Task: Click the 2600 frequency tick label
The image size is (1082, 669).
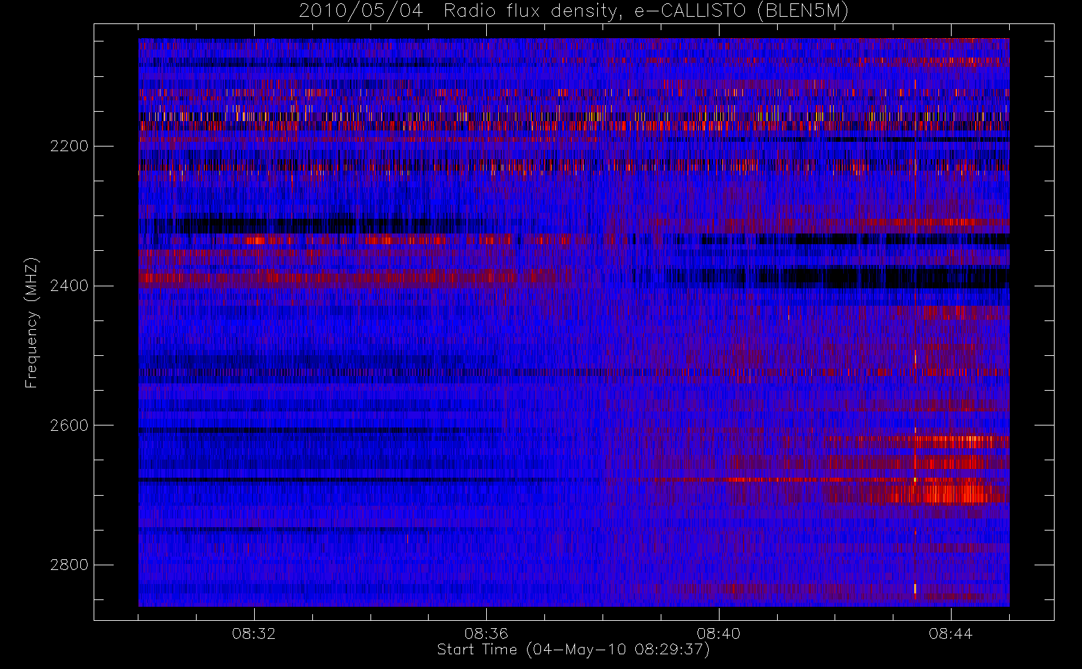Action: 69,426
